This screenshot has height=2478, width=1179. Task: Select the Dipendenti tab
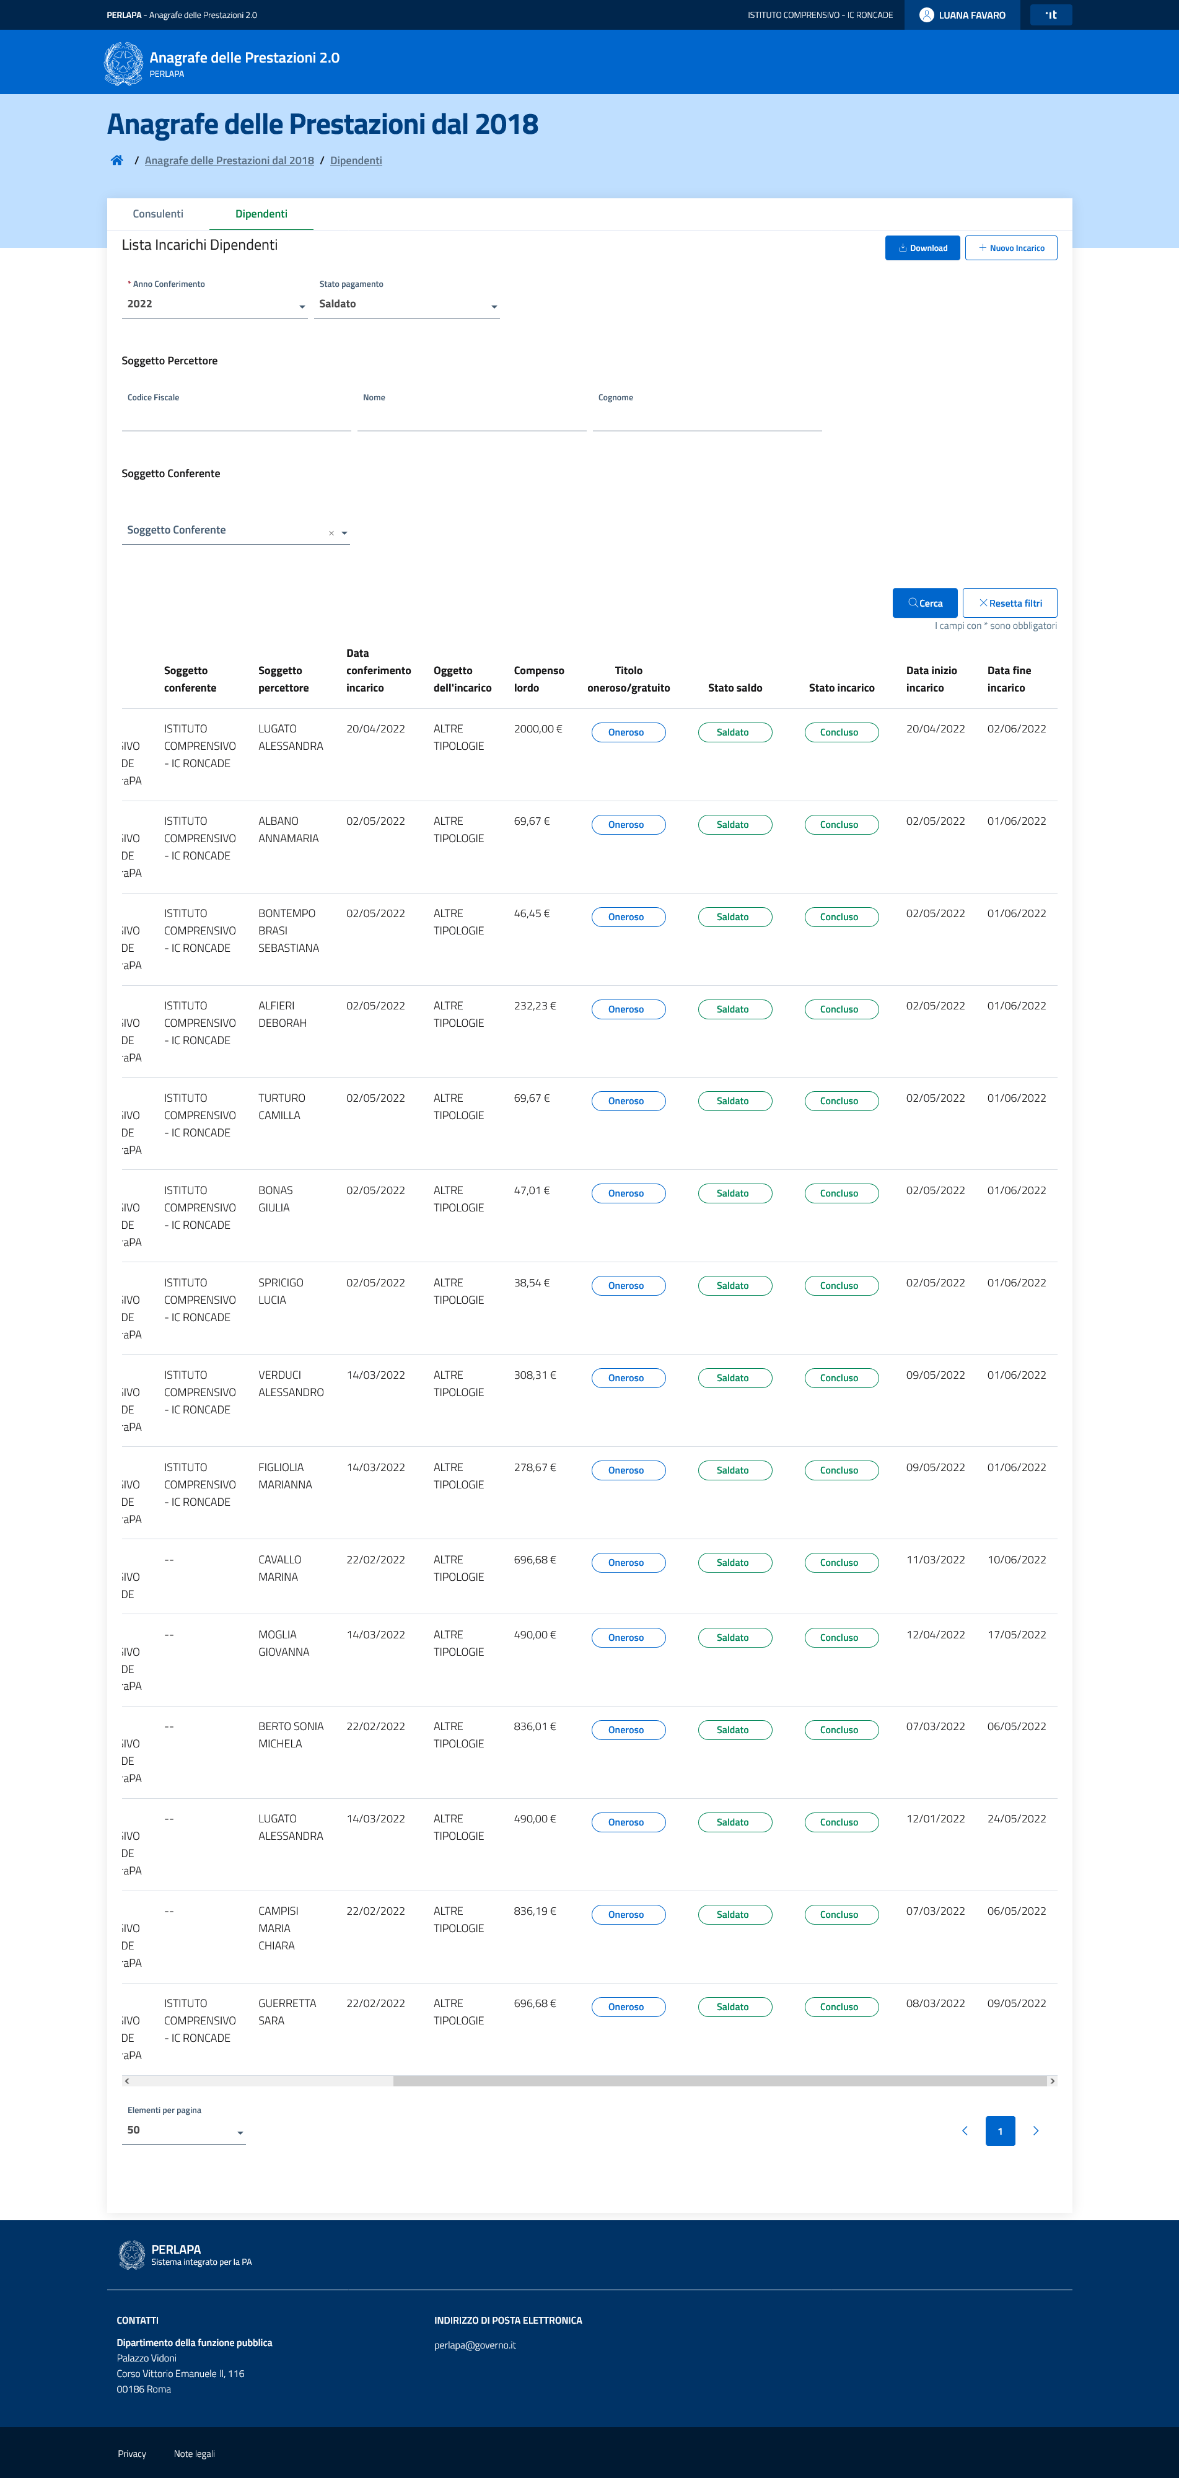point(261,214)
